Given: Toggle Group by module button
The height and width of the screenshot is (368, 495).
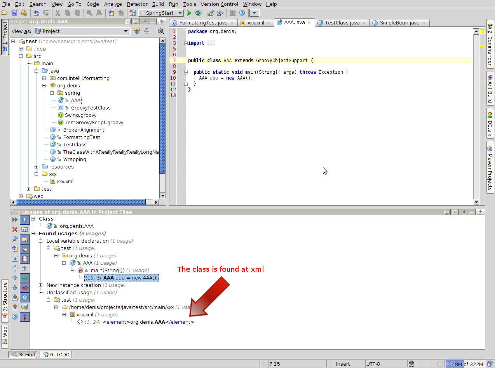Looking at the screenshot, I should pos(25,239).
